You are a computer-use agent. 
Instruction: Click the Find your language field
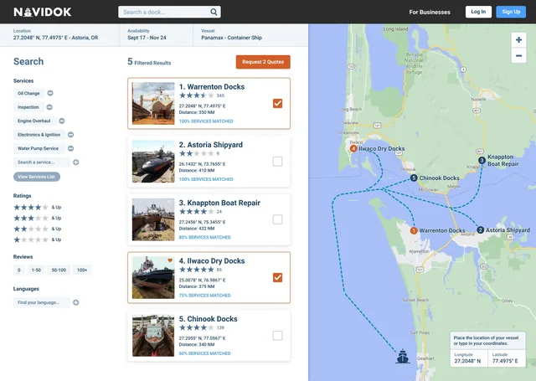point(42,302)
